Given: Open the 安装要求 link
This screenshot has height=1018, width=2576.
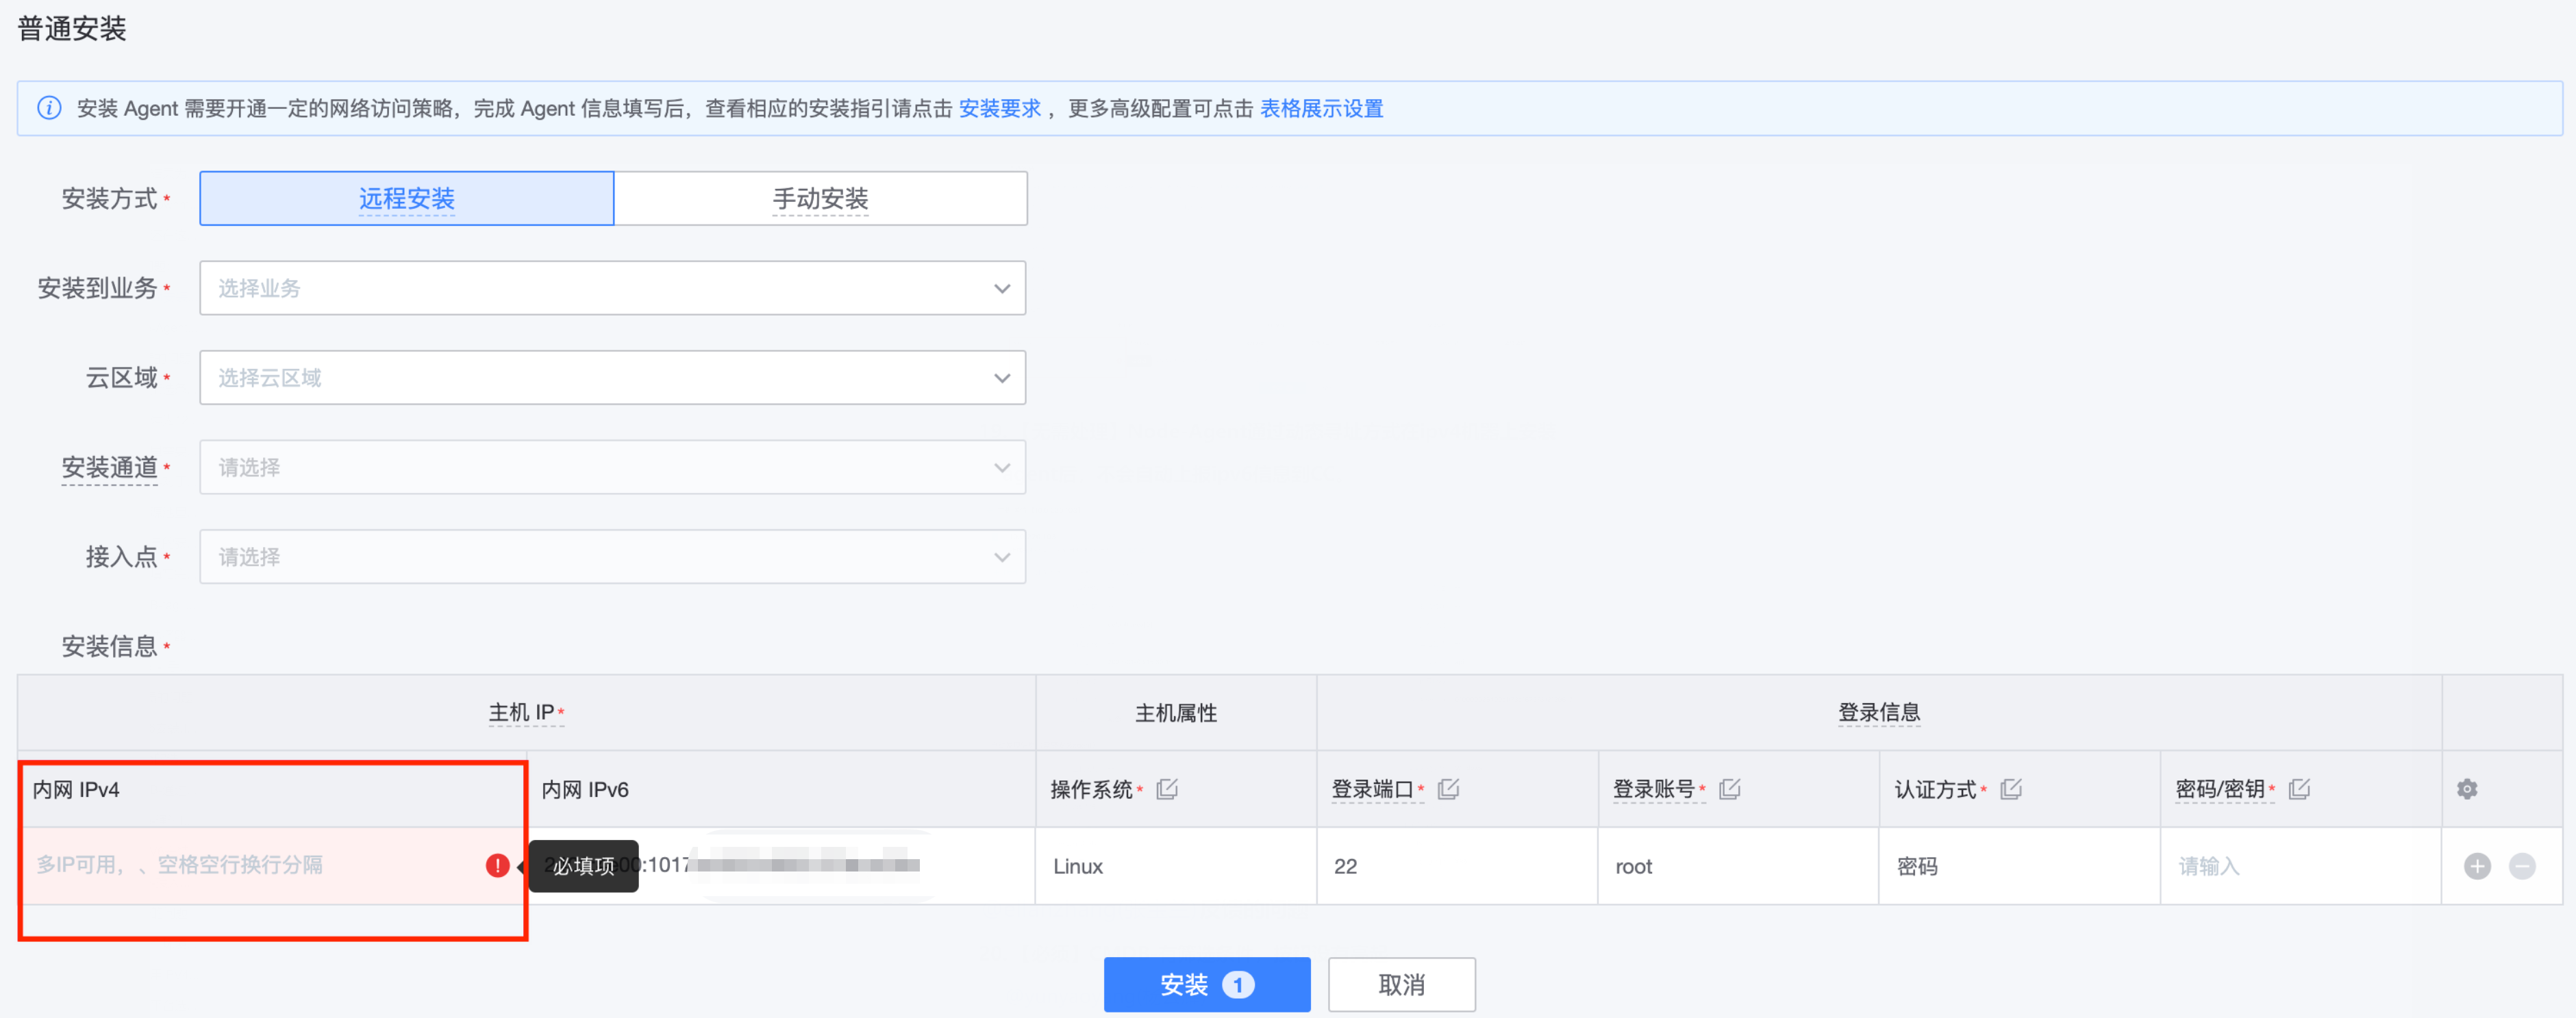Looking at the screenshot, I should 1000,108.
